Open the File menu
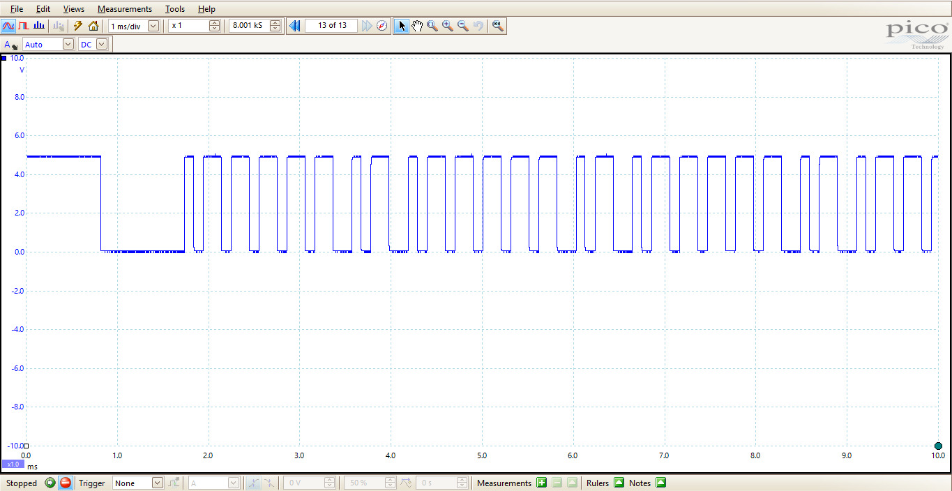Screen dimensions: 952x491 [x=17, y=9]
